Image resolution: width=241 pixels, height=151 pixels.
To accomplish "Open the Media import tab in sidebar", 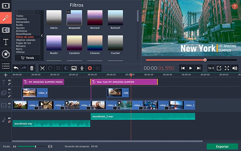I will [6, 6].
